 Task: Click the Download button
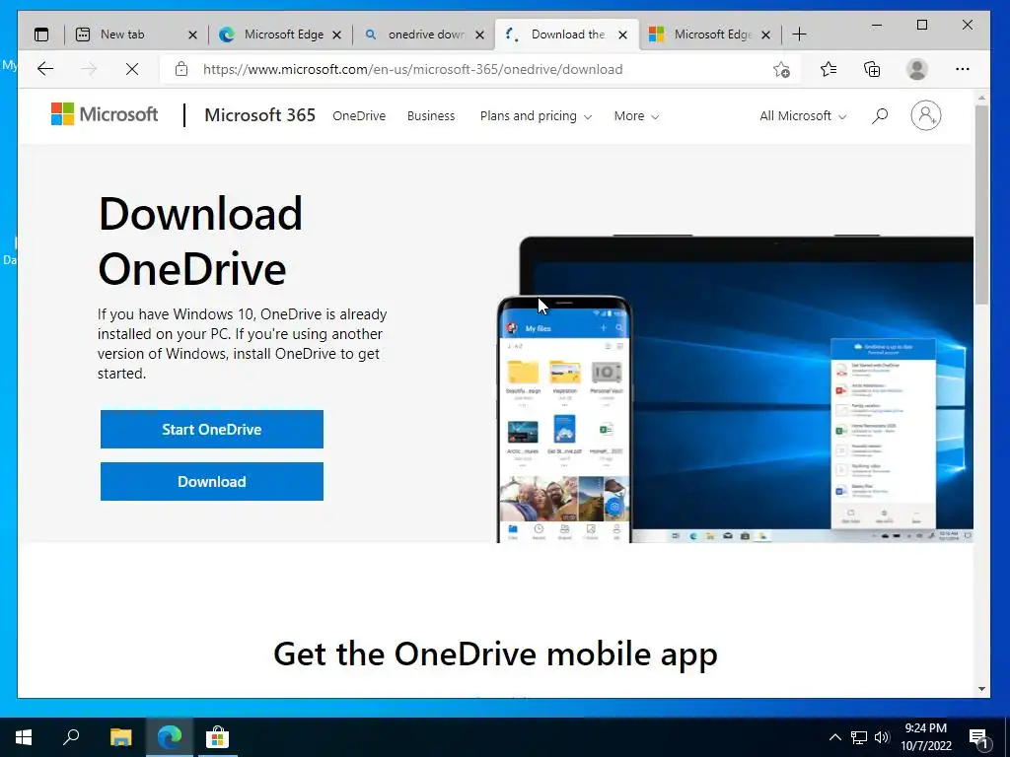tap(212, 481)
